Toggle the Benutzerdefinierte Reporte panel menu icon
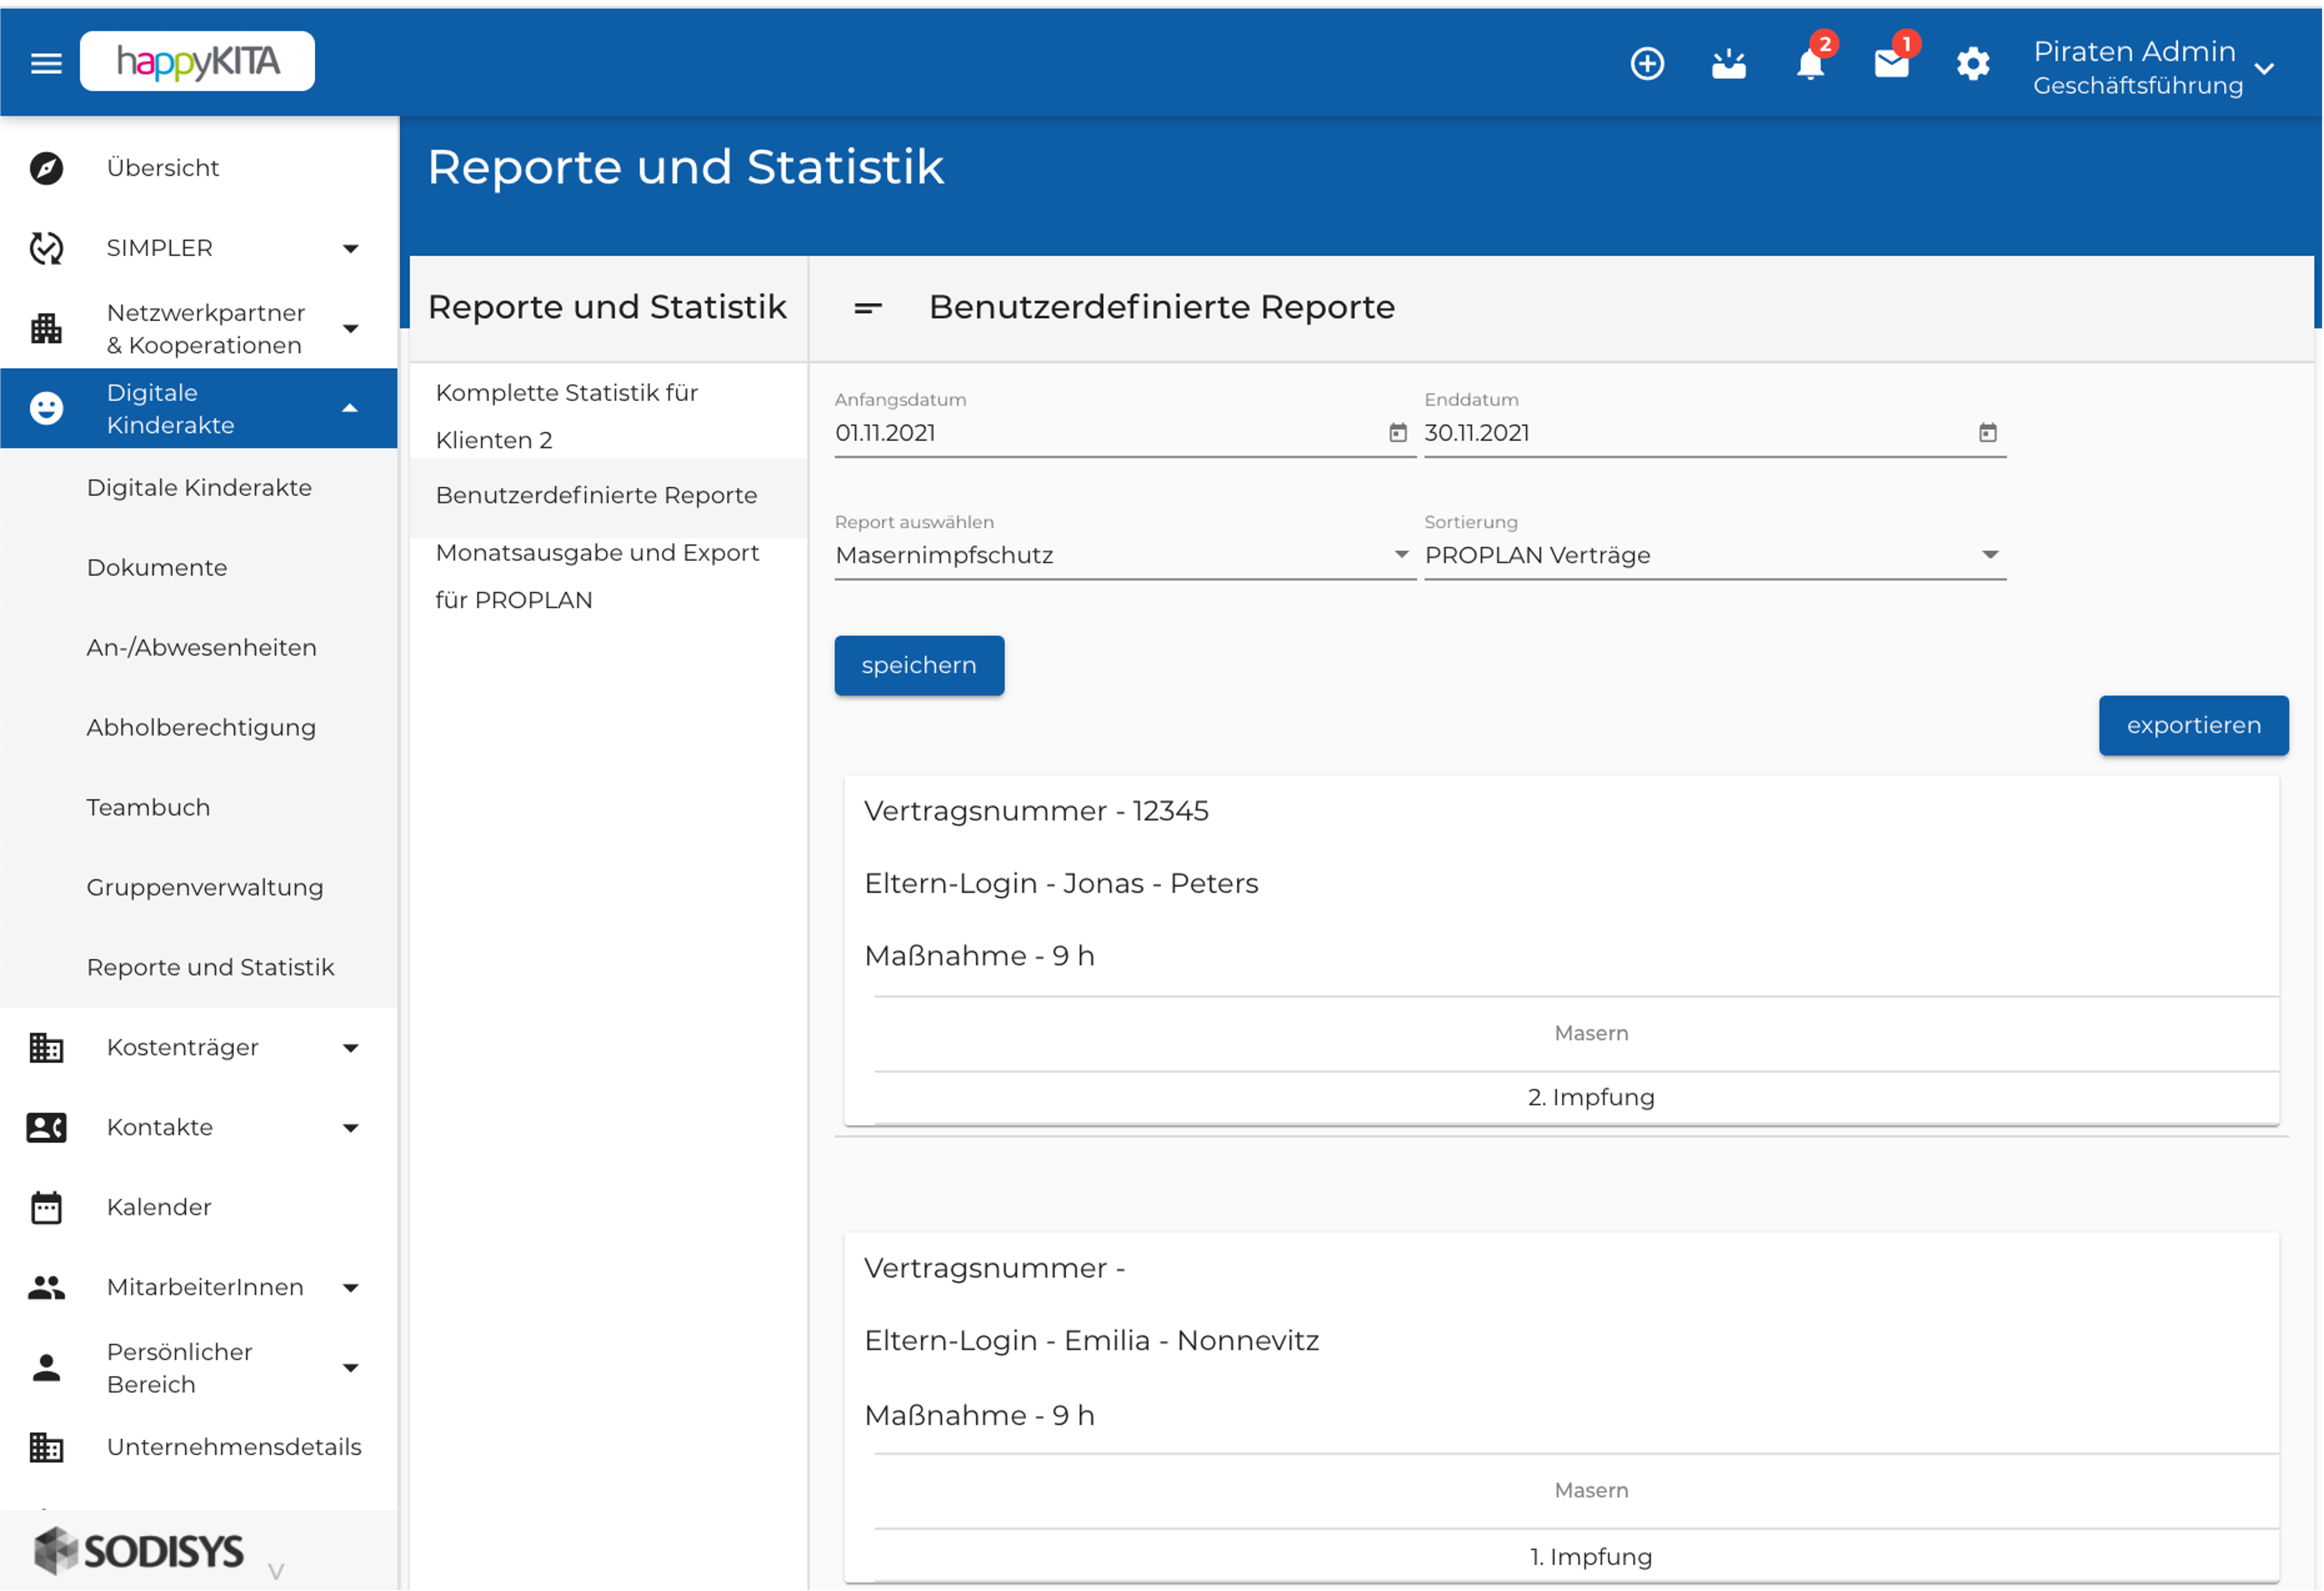This screenshot has width=2324, height=1591. coord(868,308)
